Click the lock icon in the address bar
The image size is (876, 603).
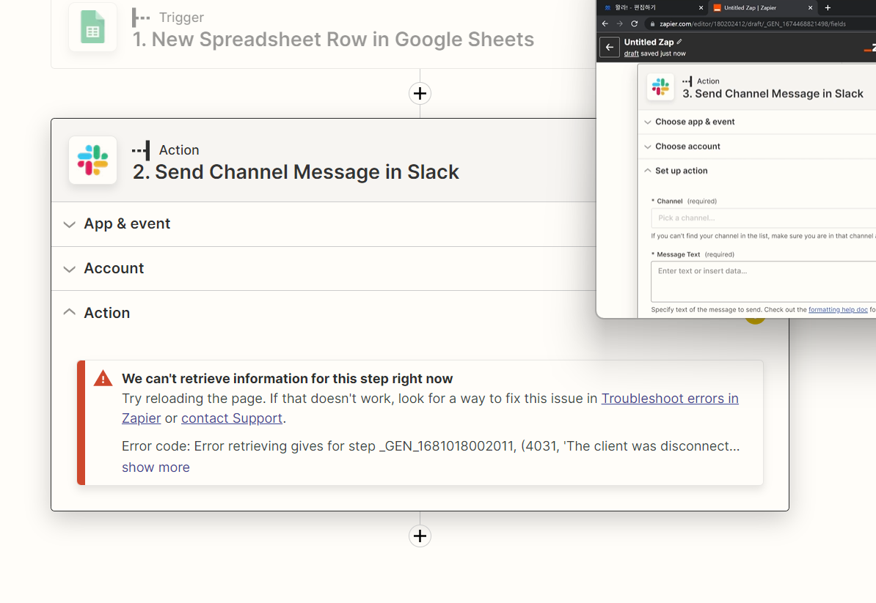click(x=652, y=24)
